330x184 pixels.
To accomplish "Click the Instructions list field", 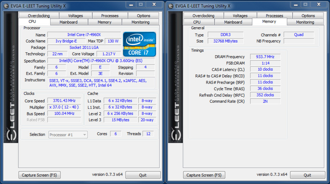I will click(x=101, y=83).
